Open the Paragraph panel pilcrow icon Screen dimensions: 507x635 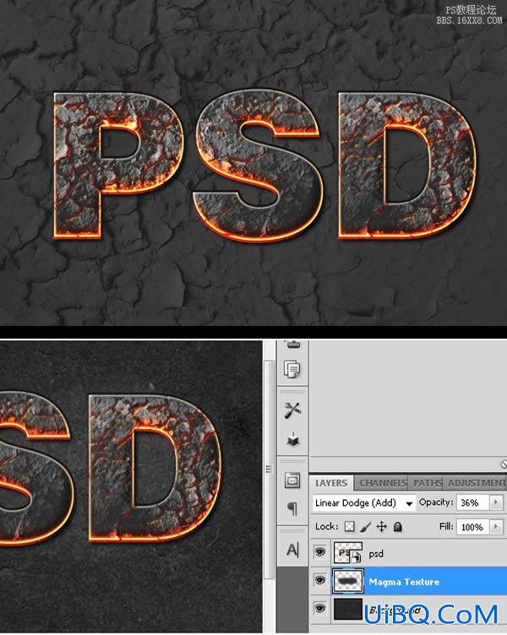pyautogui.click(x=292, y=507)
